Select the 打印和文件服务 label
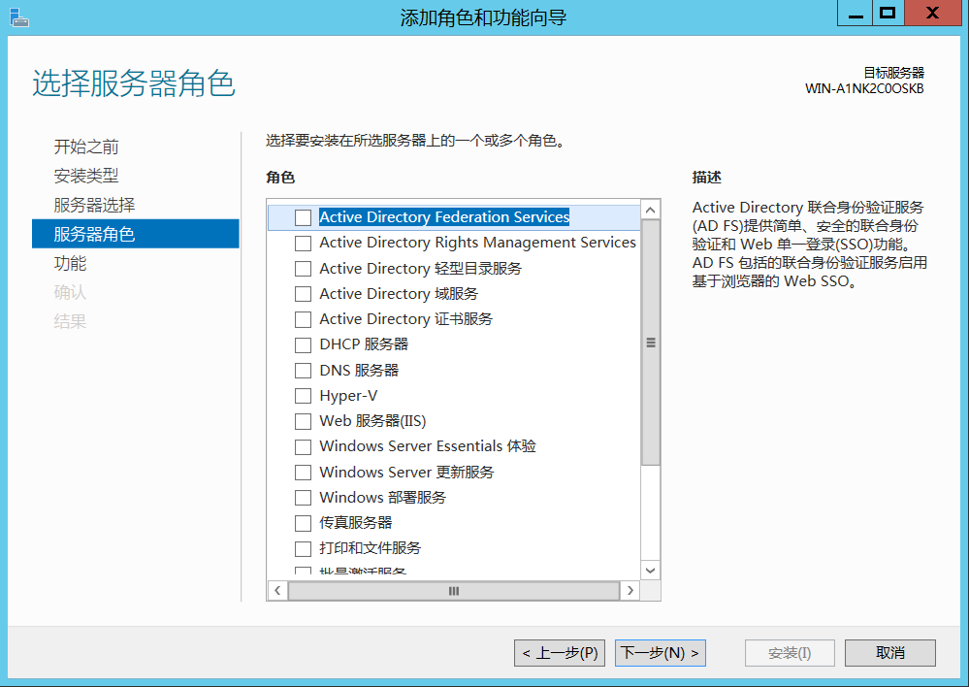The height and width of the screenshot is (687, 969). click(371, 548)
